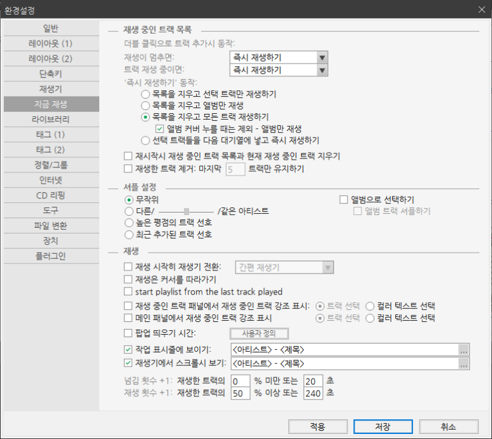Open the 재생기 settings page
This screenshot has width=492, height=439.
(52, 89)
